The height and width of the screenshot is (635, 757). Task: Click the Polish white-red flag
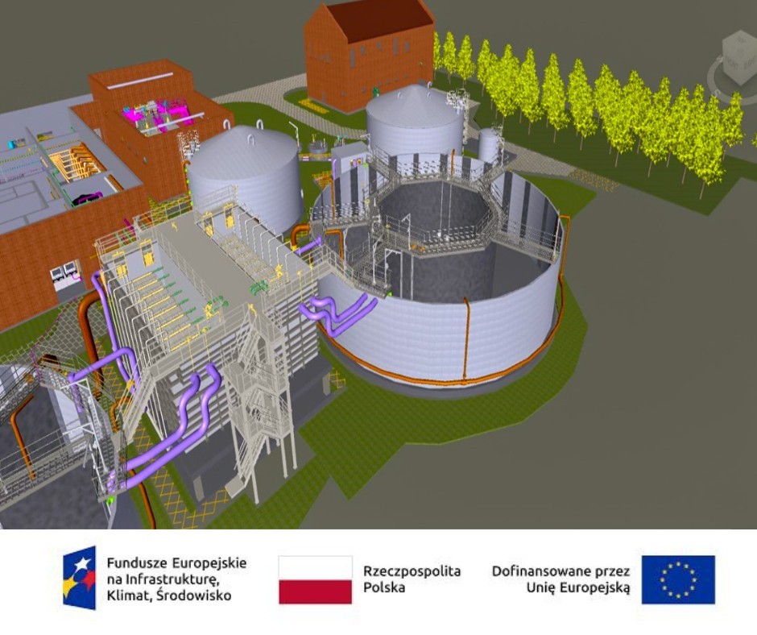[x=315, y=580]
